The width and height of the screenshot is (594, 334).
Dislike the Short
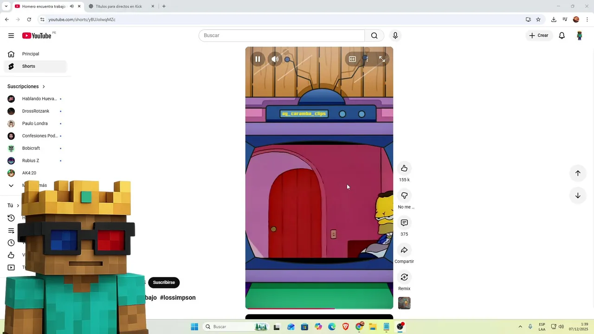[x=404, y=195]
